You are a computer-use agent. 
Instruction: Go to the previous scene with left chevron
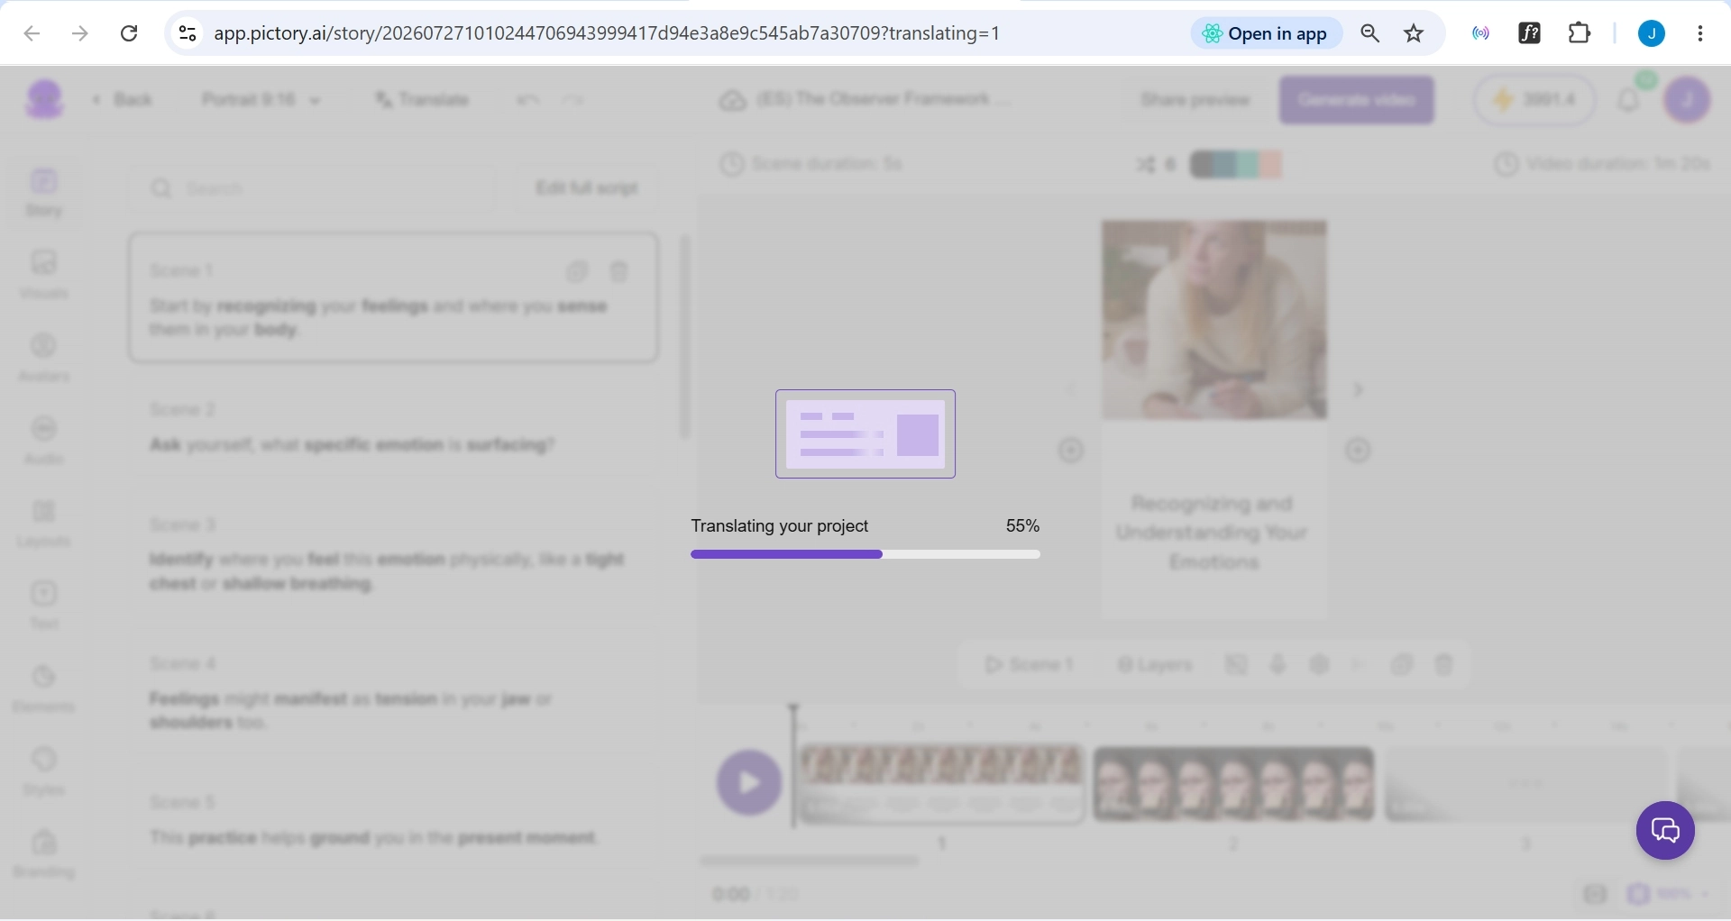1070,389
